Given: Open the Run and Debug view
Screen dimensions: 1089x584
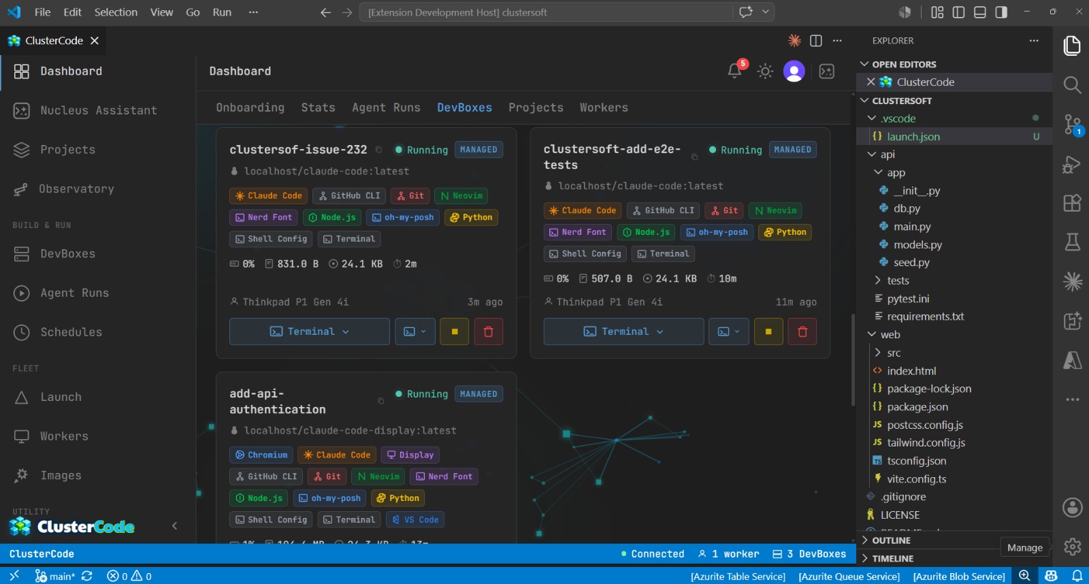Looking at the screenshot, I should [1072, 164].
